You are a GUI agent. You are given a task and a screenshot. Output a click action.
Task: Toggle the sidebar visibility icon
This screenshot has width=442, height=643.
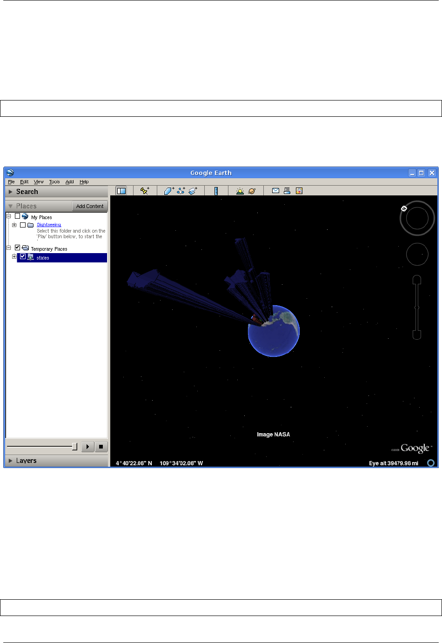[121, 191]
